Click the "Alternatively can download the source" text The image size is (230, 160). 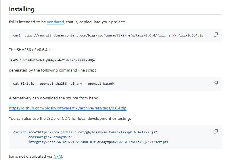(x=53, y=98)
